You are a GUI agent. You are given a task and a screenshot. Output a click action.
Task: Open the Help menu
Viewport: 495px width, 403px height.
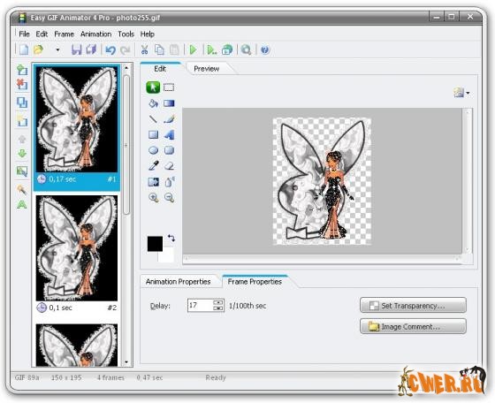tap(147, 34)
